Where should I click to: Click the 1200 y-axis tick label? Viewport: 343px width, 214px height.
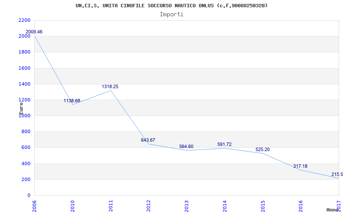point(24,100)
